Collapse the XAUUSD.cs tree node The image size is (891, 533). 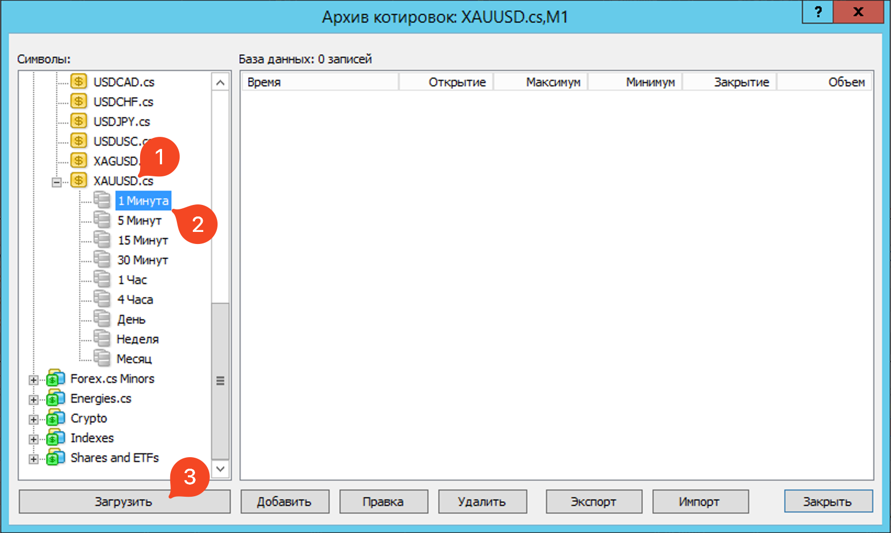[57, 182]
